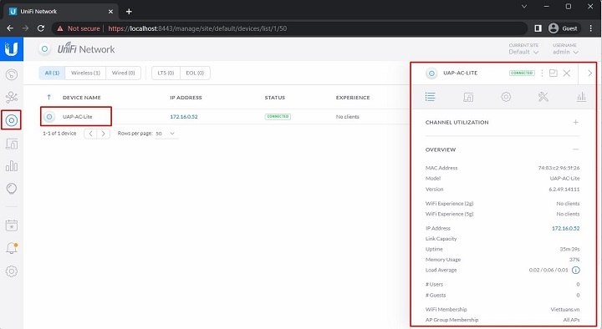Select device panel Clients tab icon

click(468, 97)
